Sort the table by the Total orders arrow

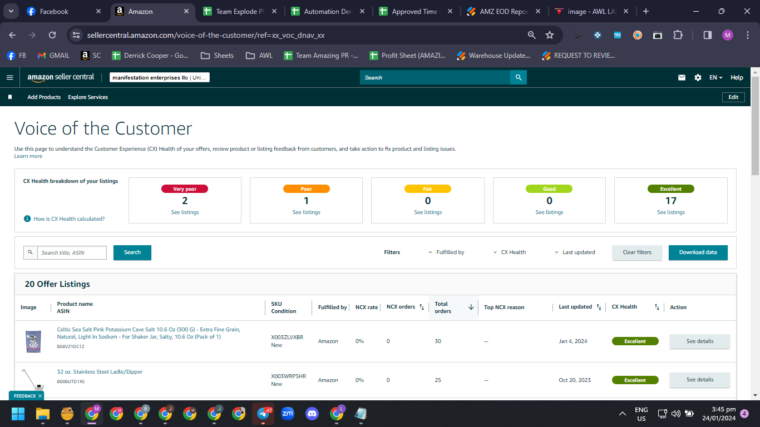tap(471, 307)
